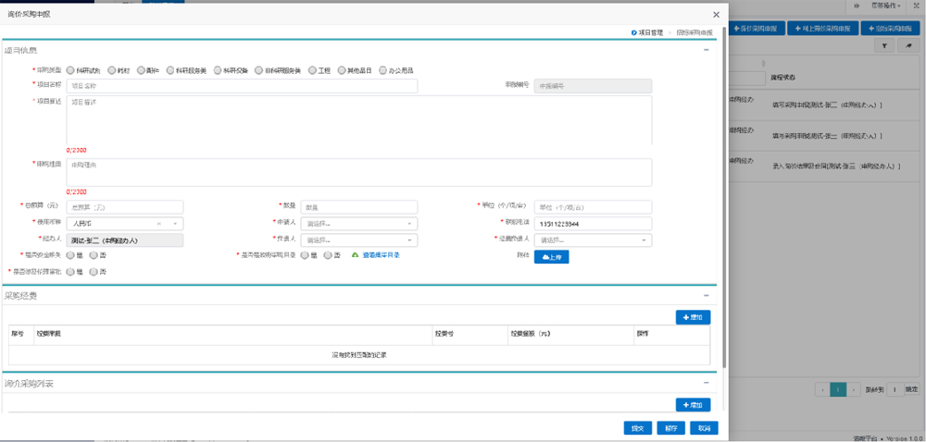The height and width of the screenshot is (442, 926).
Task: Expand the 经费负责人 dropdown
Action: pos(593,240)
